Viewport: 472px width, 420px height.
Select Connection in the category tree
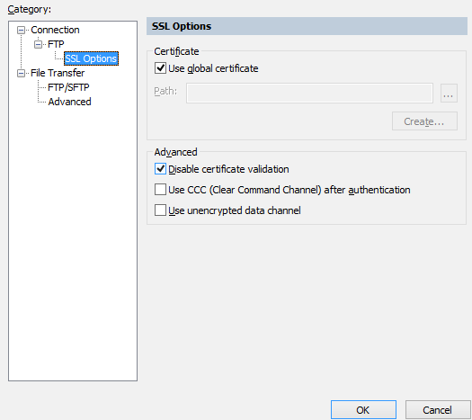click(x=55, y=30)
